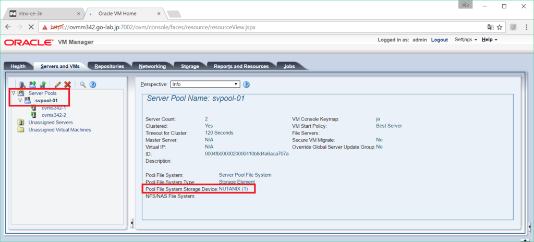Click the browser forward arrow
The width and height of the screenshot is (534, 242).
click(20, 27)
